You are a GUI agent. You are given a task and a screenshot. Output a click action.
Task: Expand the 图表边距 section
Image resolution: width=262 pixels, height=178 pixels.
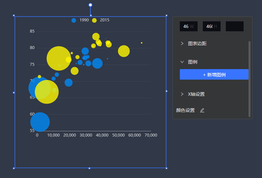click(197, 43)
